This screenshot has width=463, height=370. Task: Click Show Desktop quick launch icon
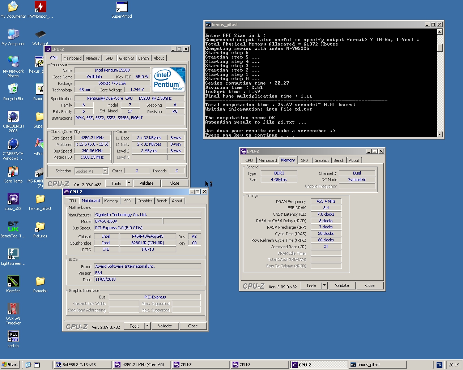[37, 365]
